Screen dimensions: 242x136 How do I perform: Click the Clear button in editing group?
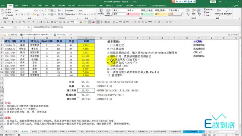coord(207,15)
